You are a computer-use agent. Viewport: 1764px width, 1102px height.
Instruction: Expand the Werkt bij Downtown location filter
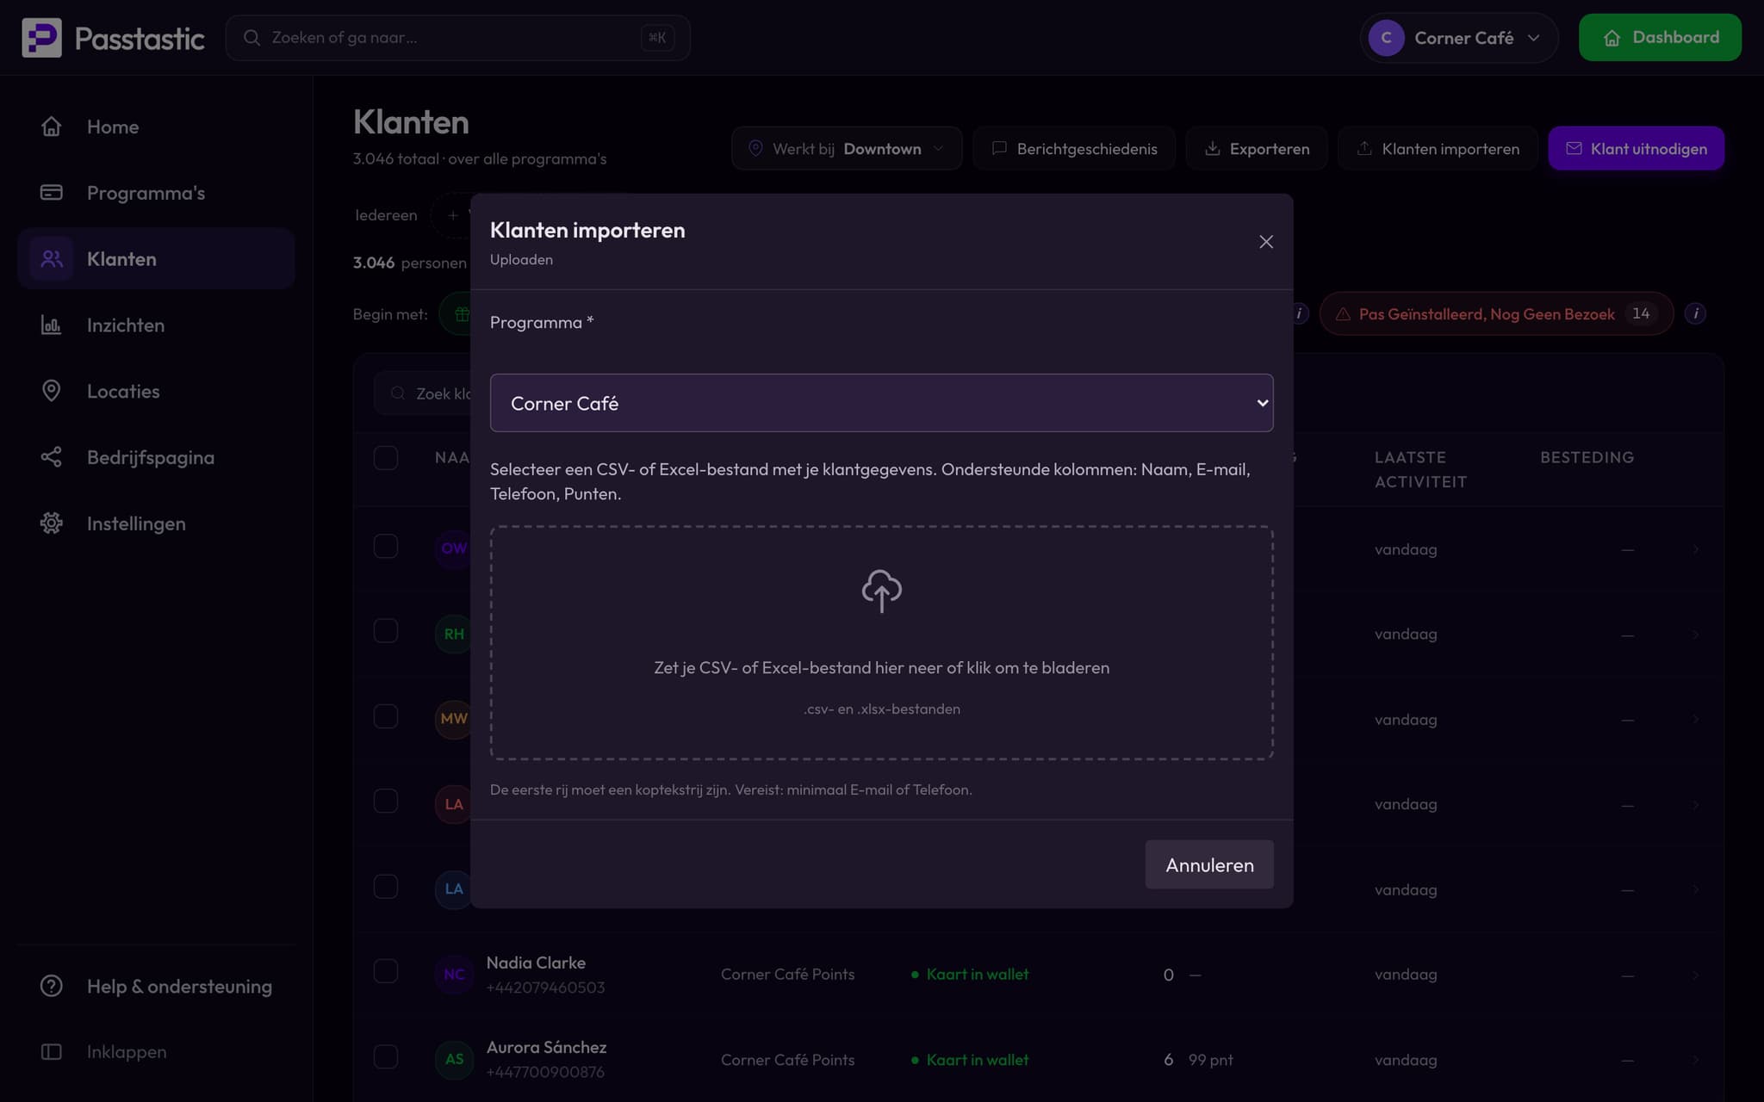point(846,148)
